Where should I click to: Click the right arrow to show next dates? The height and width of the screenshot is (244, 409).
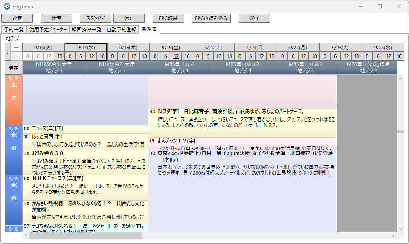(x=16, y=56)
